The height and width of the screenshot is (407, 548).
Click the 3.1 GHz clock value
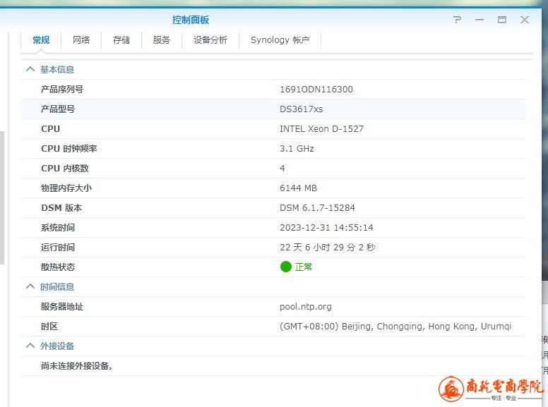pyautogui.click(x=297, y=149)
